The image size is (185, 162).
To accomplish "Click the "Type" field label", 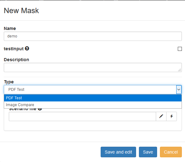I will (9, 82).
